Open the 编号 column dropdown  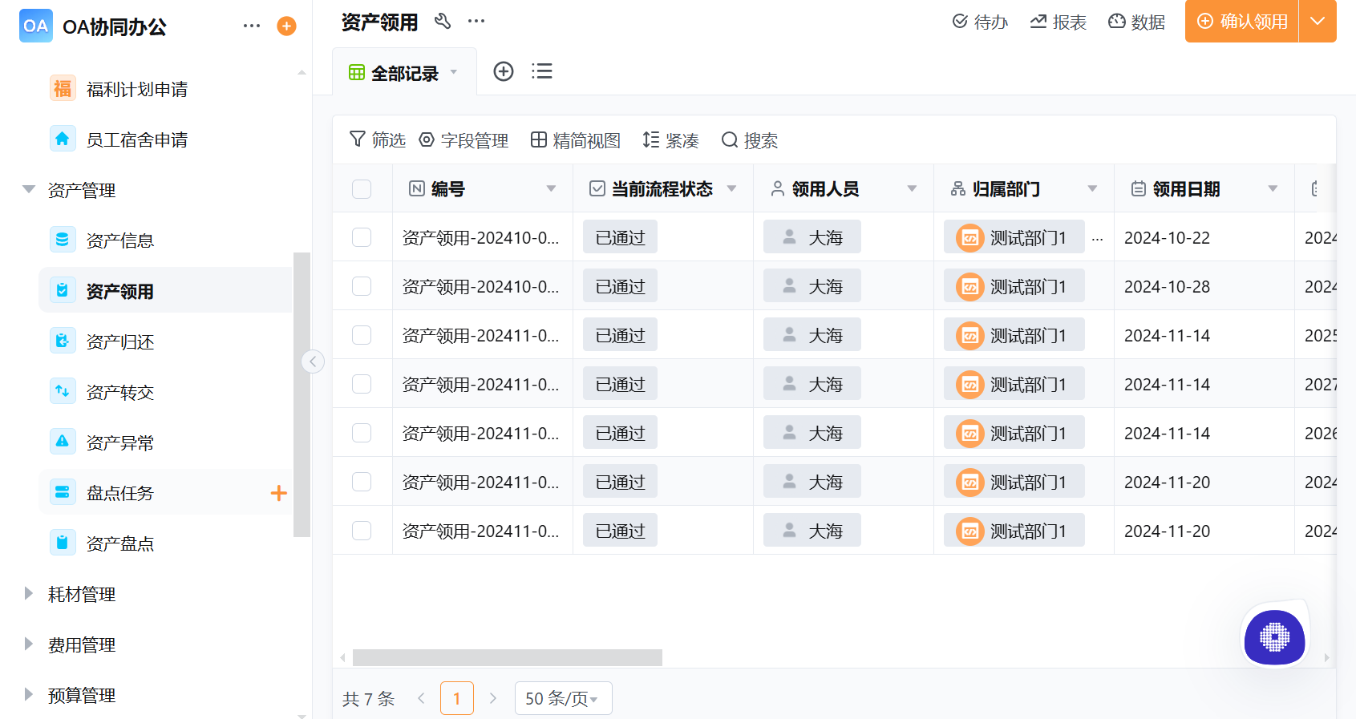(551, 189)
